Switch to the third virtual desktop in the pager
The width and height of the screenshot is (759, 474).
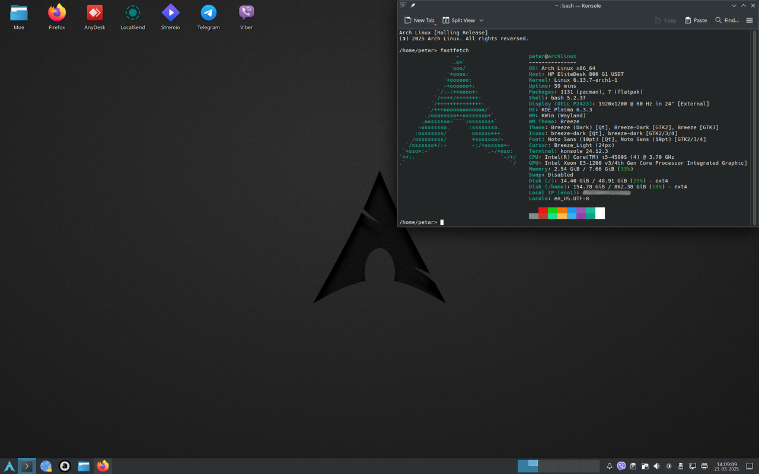click(569, 466)
